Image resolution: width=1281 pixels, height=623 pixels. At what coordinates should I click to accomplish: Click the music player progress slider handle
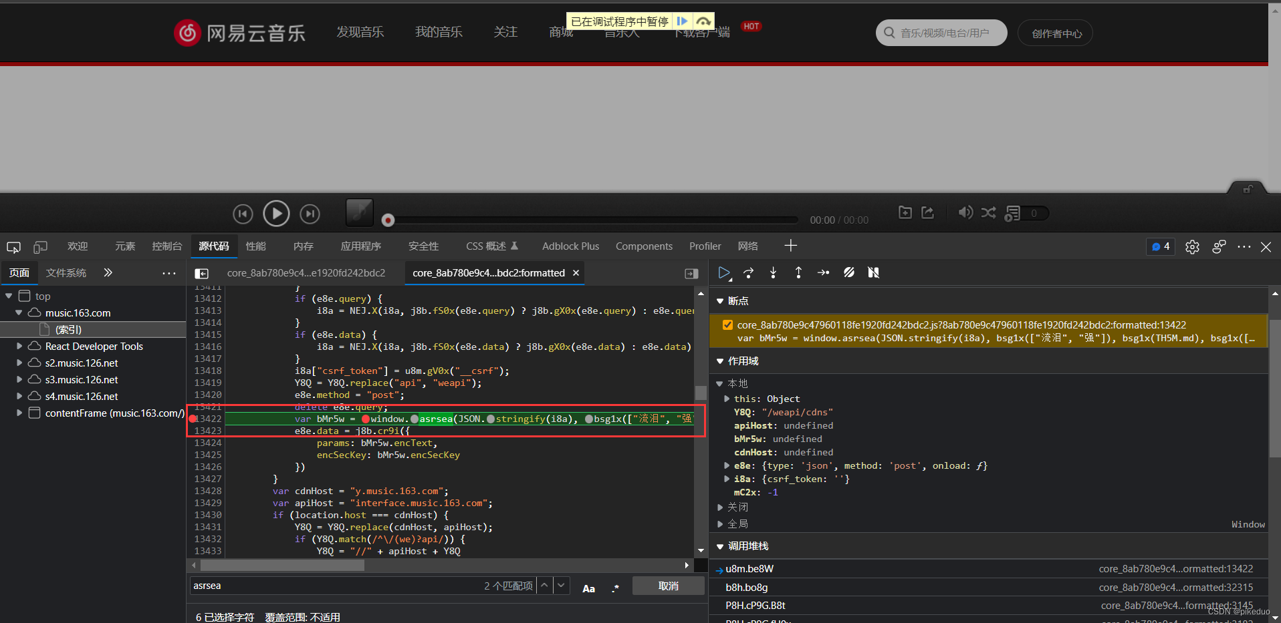click(388, 220)
